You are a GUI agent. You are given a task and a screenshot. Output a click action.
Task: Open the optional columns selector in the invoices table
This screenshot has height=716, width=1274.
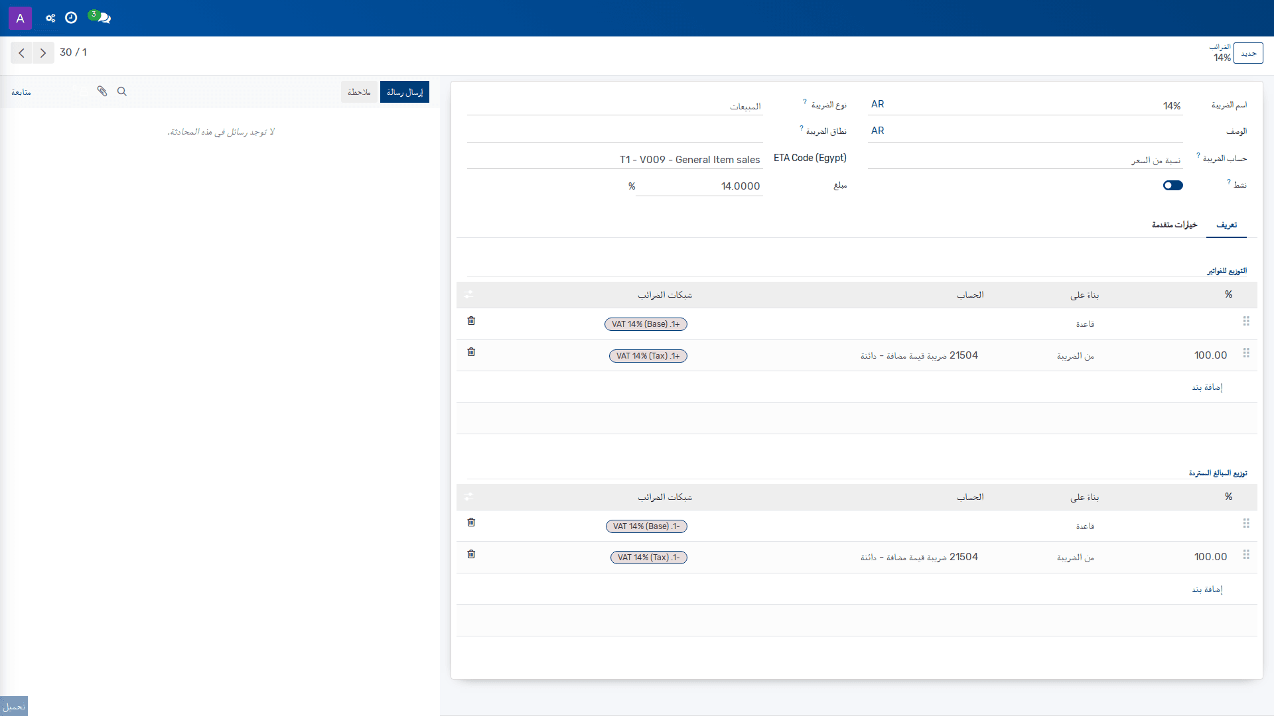[x=469, y=294]
